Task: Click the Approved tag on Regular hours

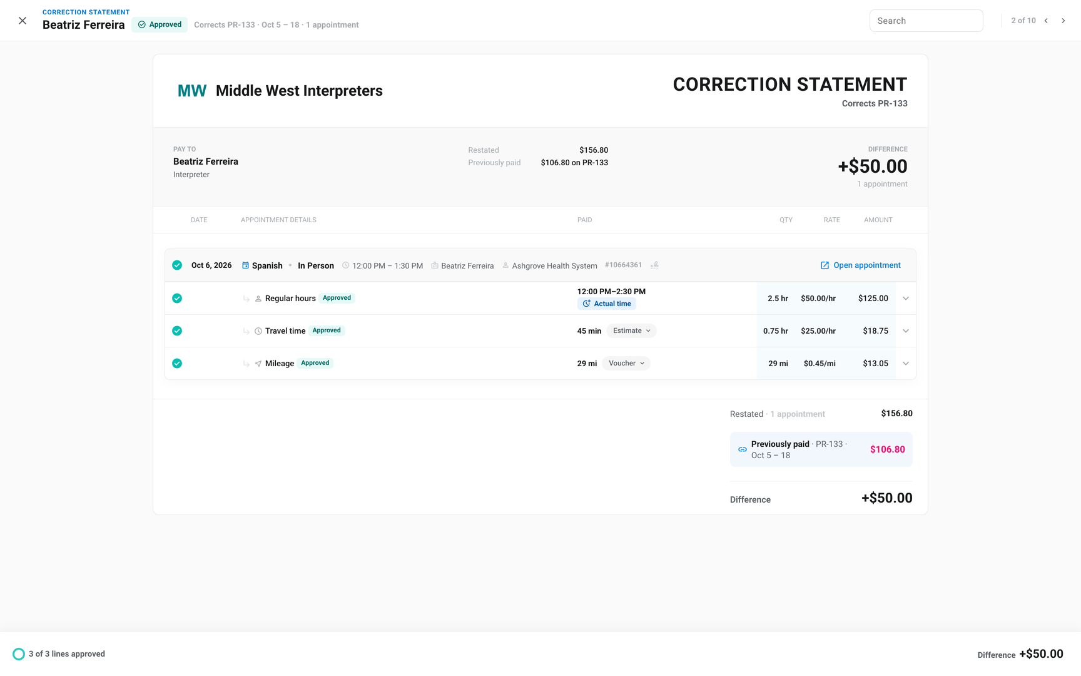Action: click(x=337, y=298)
